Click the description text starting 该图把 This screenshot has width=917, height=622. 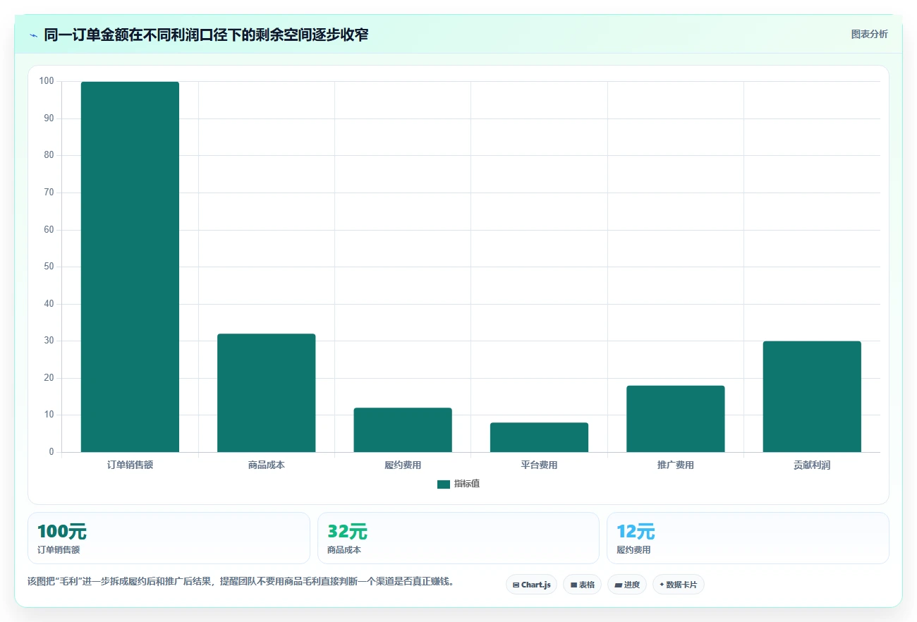coord(241,582)
